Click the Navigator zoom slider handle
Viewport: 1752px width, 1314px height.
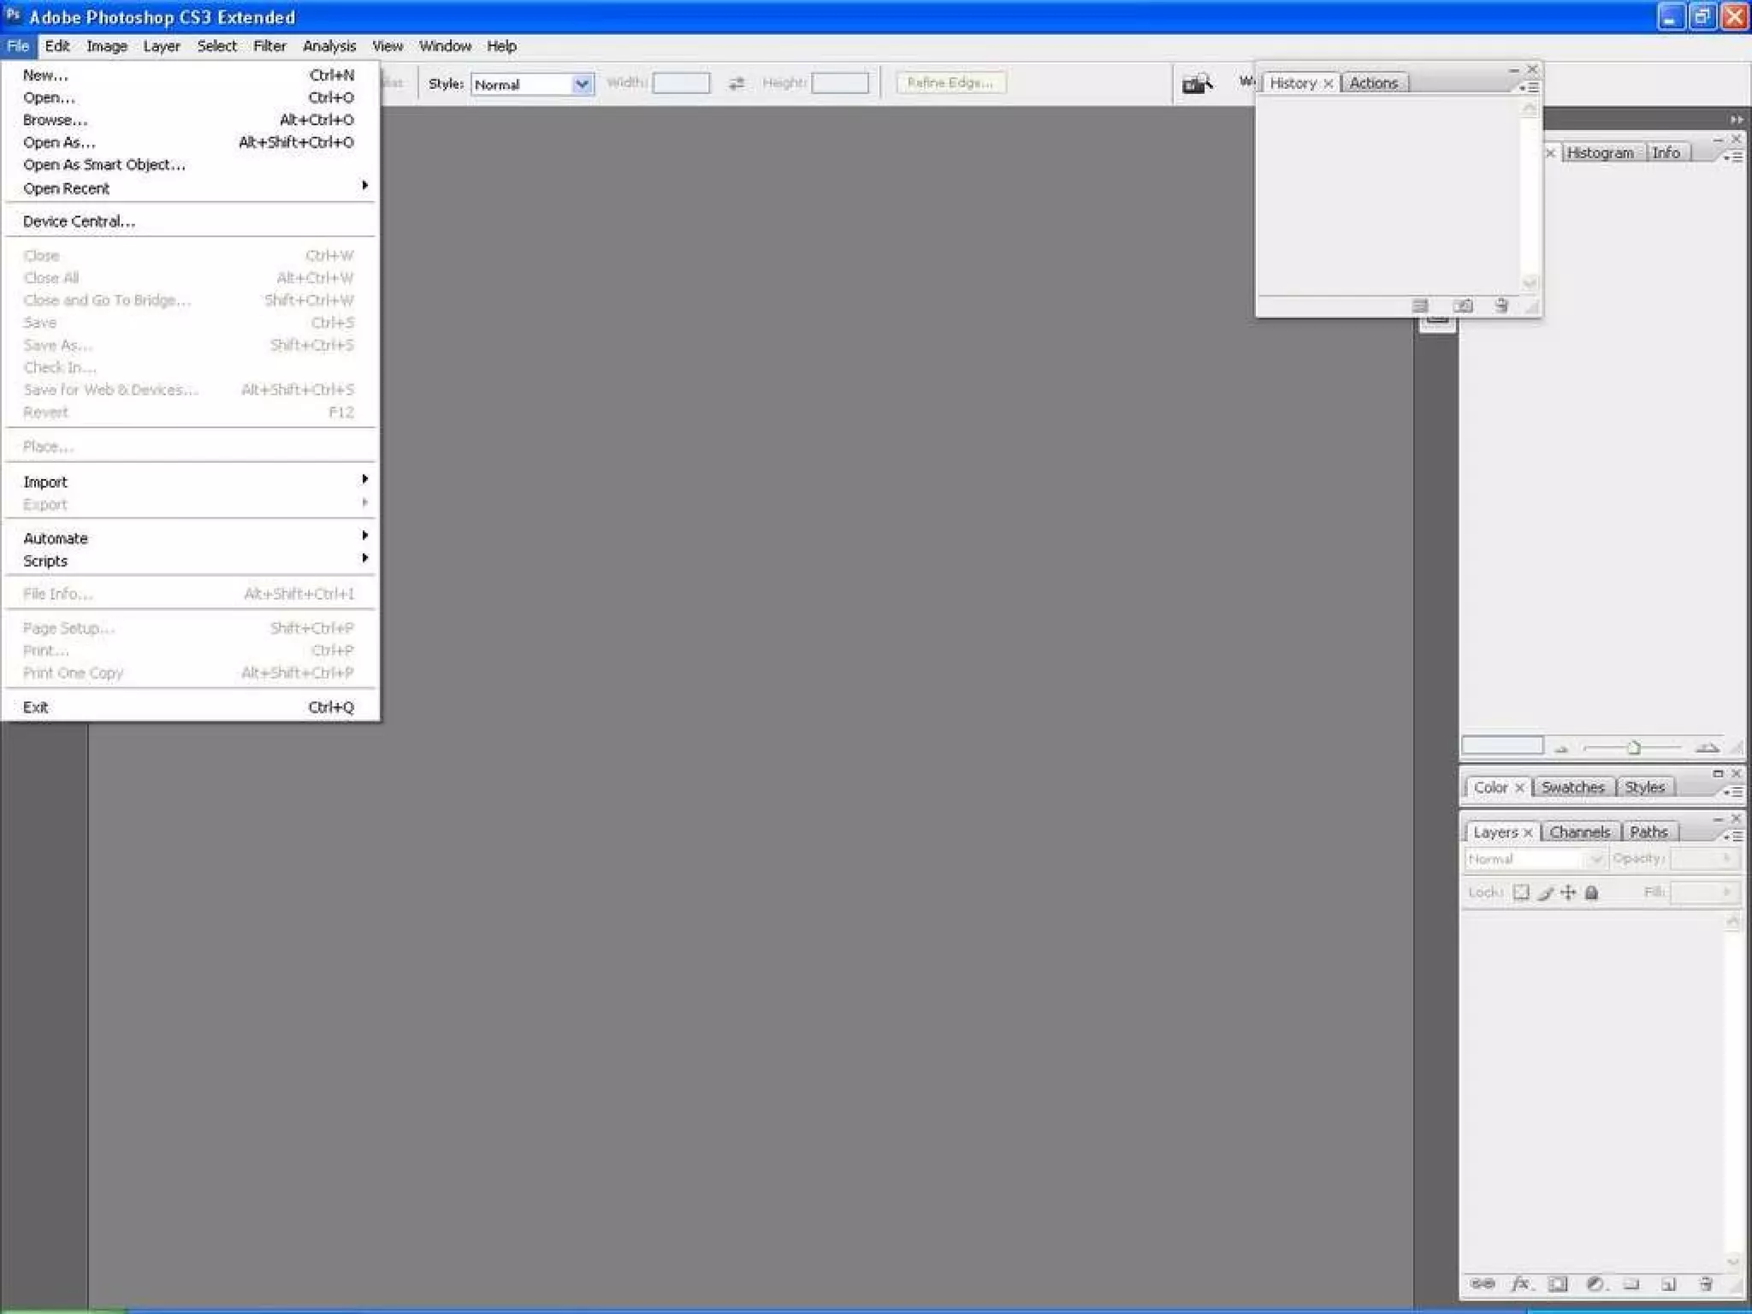pyautogui.click(x=1633, y=748)
